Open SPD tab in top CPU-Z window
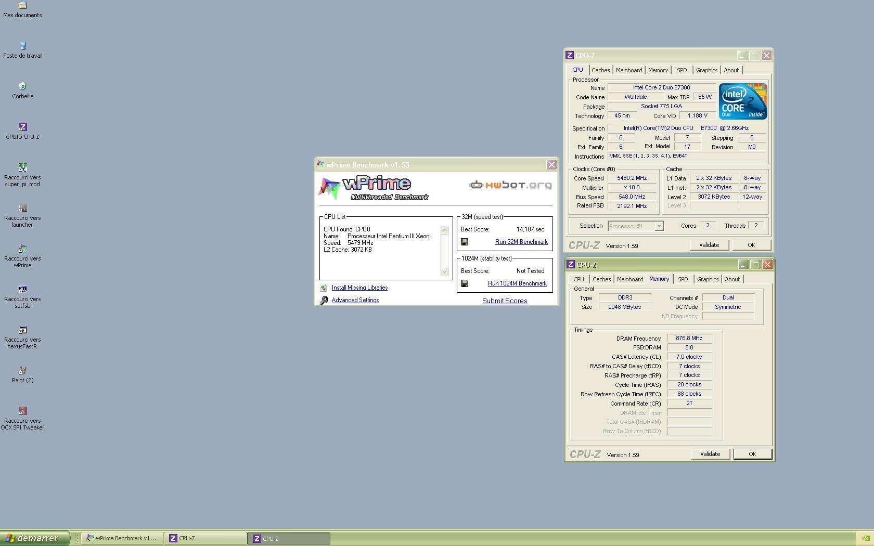Screen dimensions: 874x546 tap(682, 70)
